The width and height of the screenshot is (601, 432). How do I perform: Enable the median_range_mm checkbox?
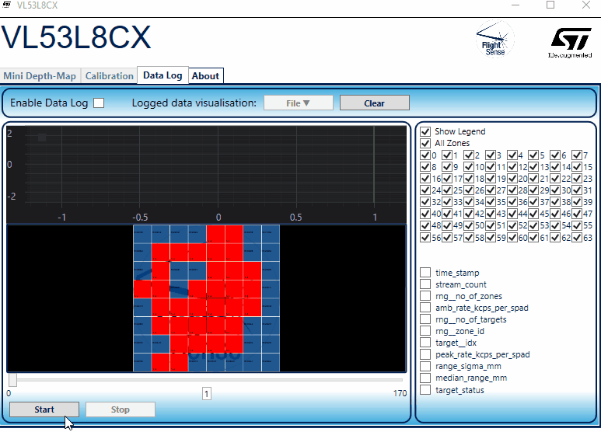pyautogui.click(x=425, y=378)
